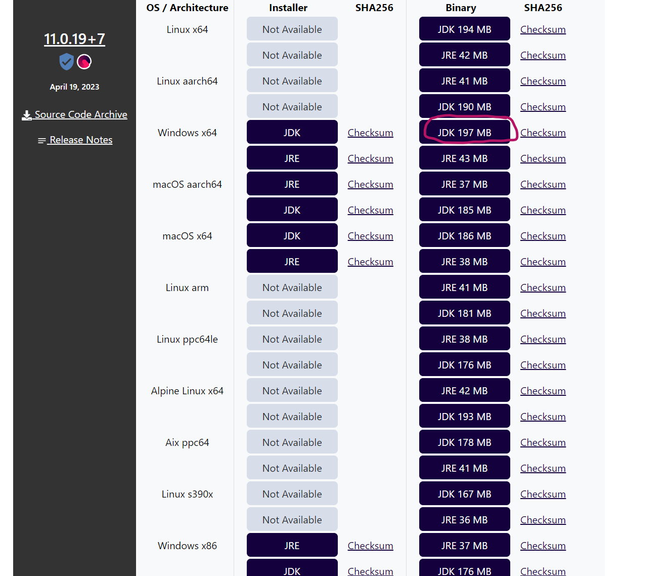Download the JDK 181 MB Linux arm binary

[464, 313]
